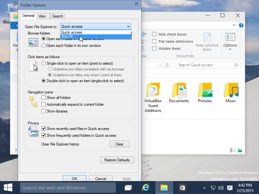The width and height of the screenshot is (259, 194).
Task: Collapse the ribbon with chevron arrow
Action: tap(234, 25)
